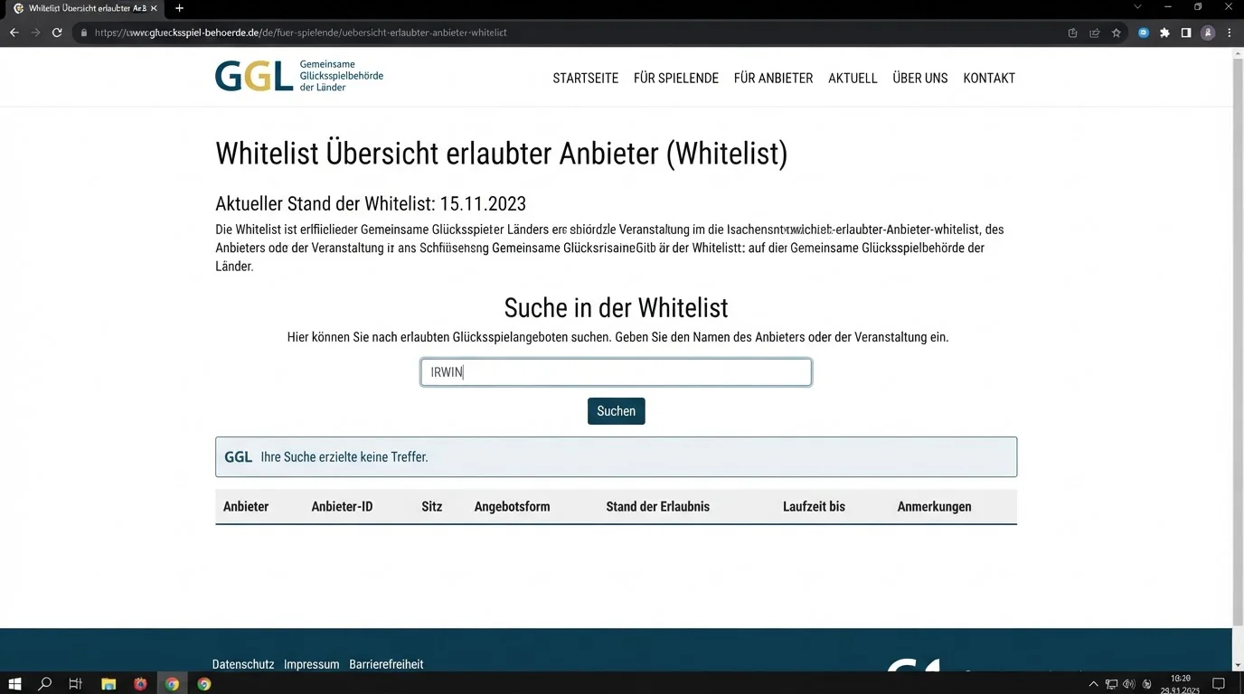
Task: Open the FÜR ANBIETER menu item
Action: pyautogui.click(x=774, y=79)
